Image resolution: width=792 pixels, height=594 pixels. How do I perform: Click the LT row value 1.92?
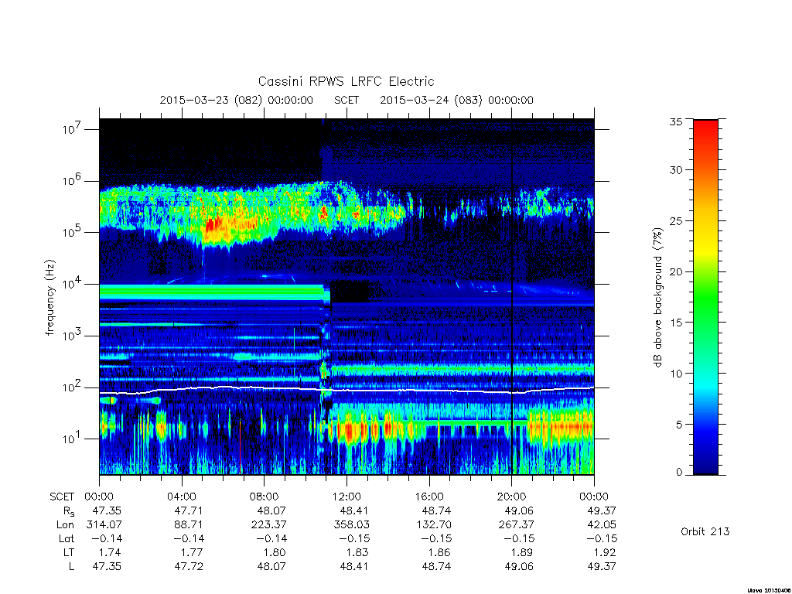[x=602, y=552]
